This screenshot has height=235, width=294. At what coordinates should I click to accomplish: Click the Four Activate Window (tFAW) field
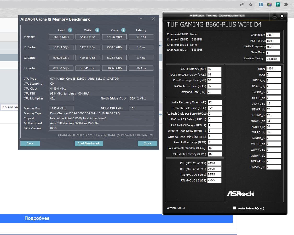click(x=215, y=148)
